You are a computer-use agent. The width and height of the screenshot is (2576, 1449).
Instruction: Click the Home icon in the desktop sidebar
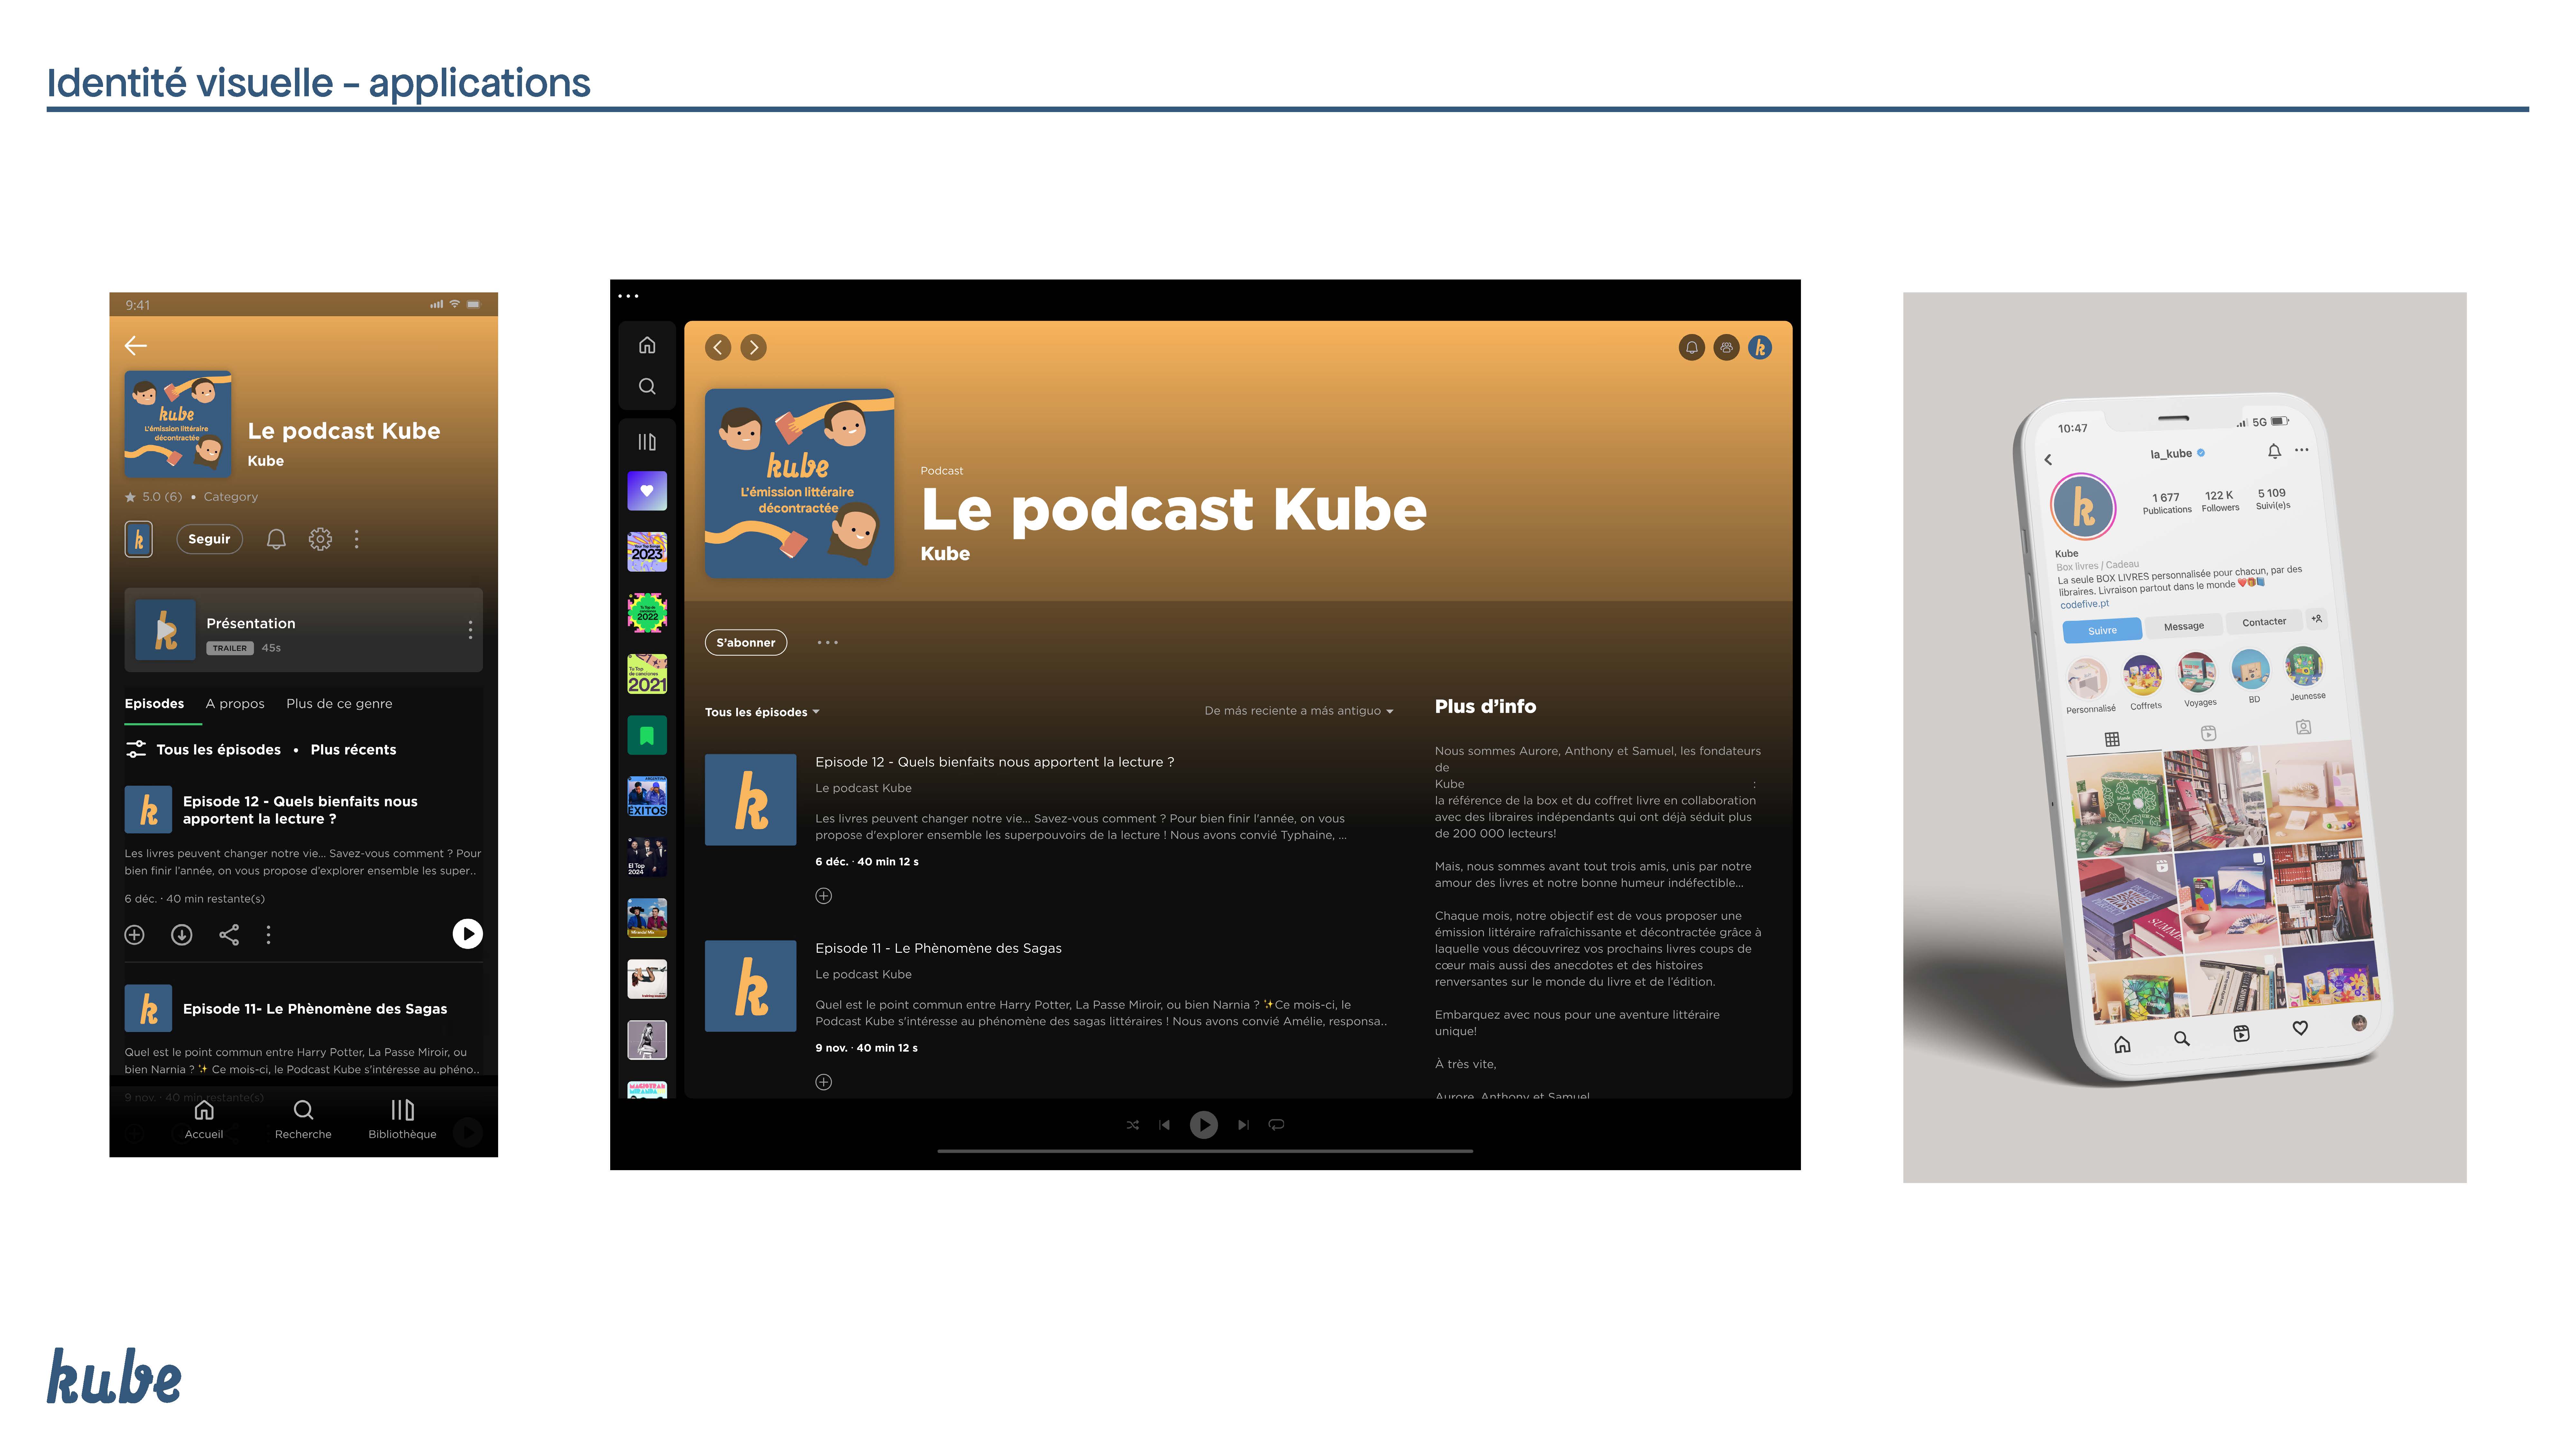pos(647,345)
